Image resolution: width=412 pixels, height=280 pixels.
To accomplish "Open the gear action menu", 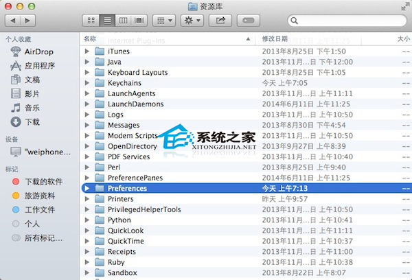I will 192,21.
